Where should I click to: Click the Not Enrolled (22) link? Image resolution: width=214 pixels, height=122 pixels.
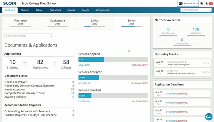coord(140,101)
